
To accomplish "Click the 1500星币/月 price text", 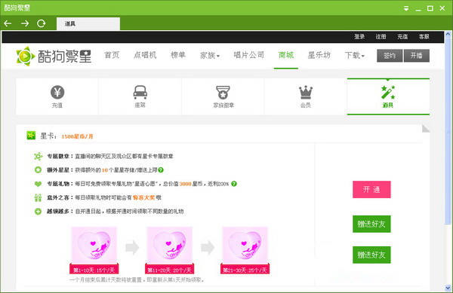I will 77,136.
